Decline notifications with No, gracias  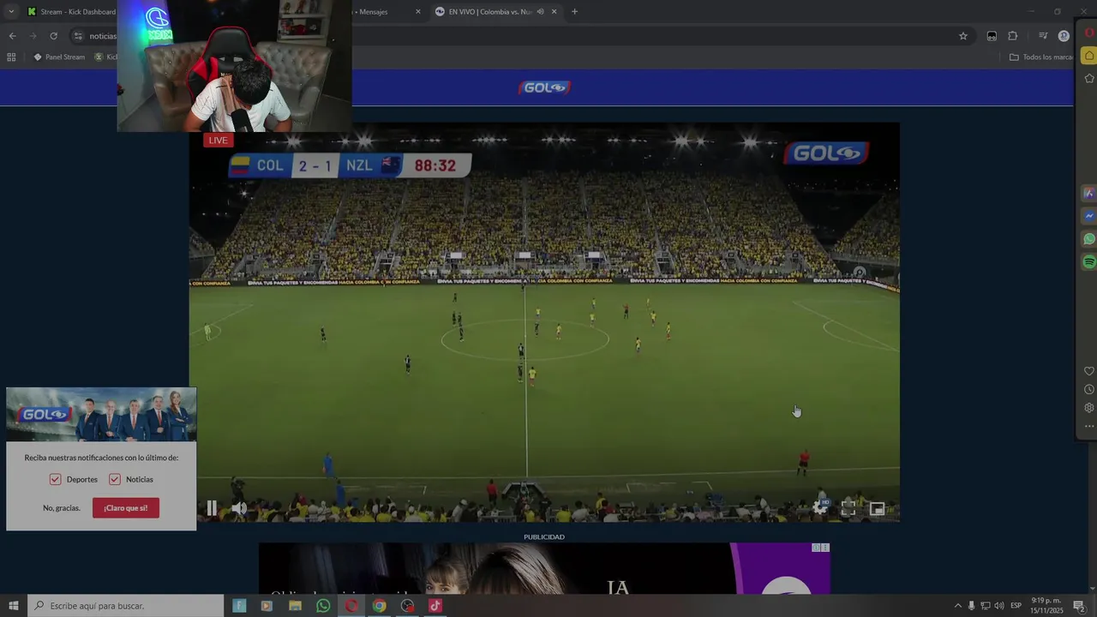(x=62, y=508)
